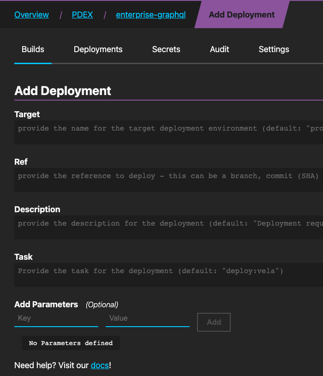Screen dimensions: 323x376
Task: Open the Audit tab
Action: click(220, 49)
